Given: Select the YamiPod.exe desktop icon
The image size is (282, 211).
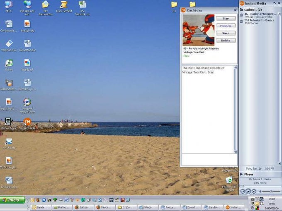Looking at the screenshot, I should coord(9,46).
